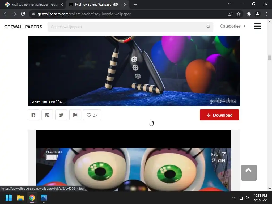Open Chrome three-dot menu
272x204 pixels.
click(266, 14)
